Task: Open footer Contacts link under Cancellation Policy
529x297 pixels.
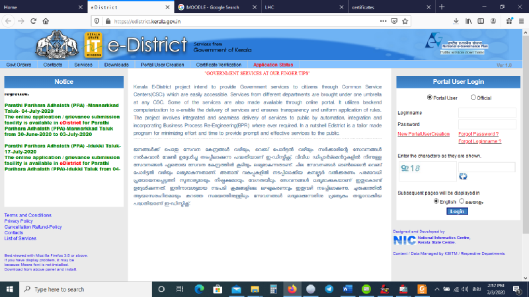Action: pos(13,233)
